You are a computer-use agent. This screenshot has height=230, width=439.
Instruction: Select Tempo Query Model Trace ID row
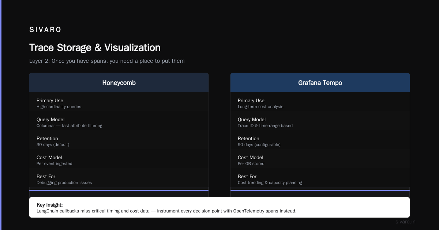[320, 122]
